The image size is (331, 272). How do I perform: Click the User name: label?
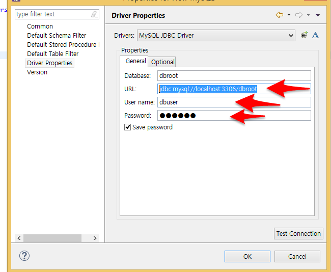point(140,102)
